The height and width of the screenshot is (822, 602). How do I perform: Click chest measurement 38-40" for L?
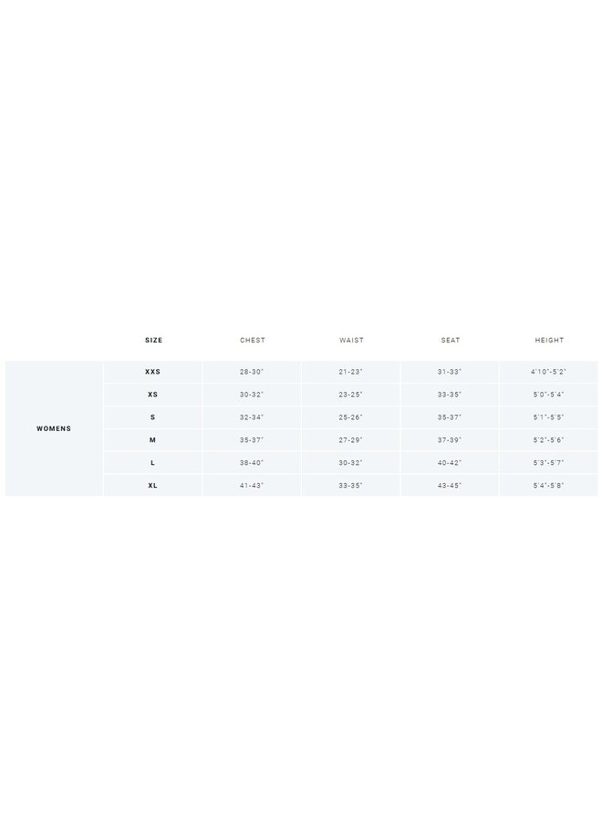(x=253, y=463)
